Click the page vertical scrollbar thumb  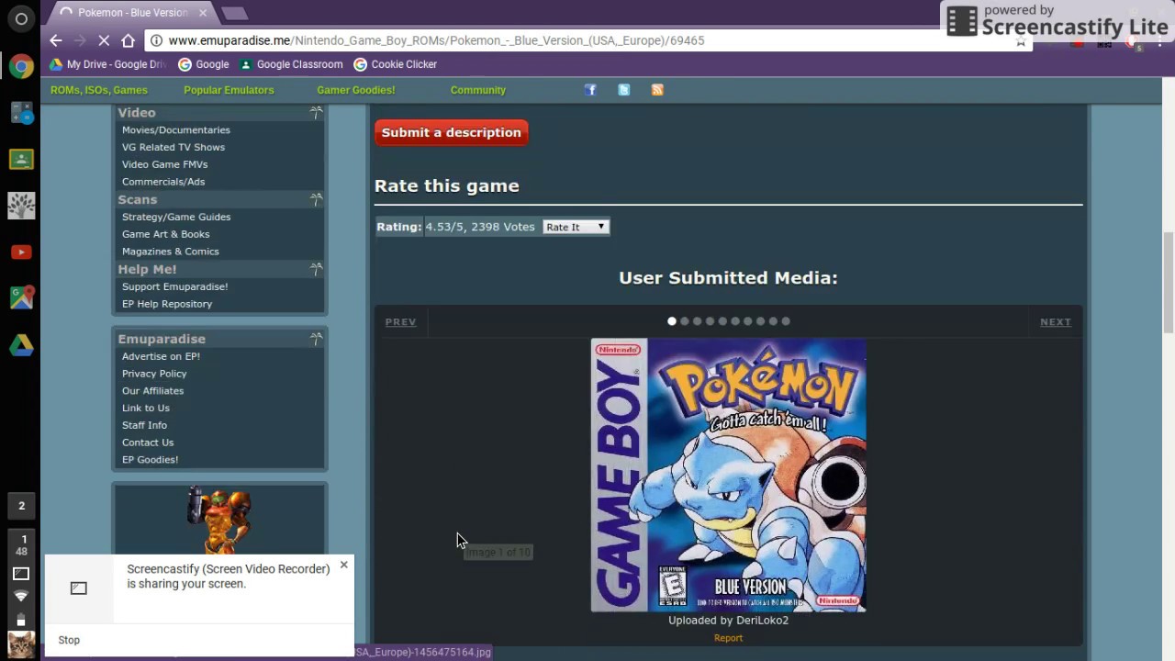(x=1168, y=284)
